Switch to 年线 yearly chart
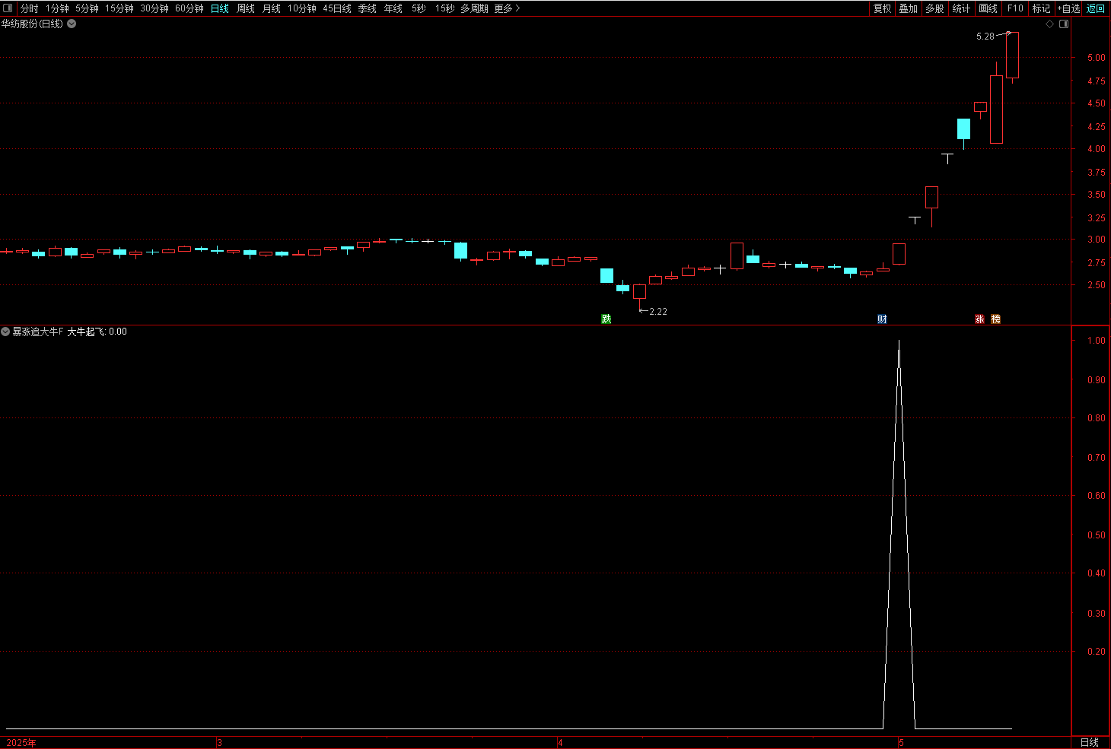The width and height of the screenshot is (1111, 749). pyautogui.click(x=393, y=8)
